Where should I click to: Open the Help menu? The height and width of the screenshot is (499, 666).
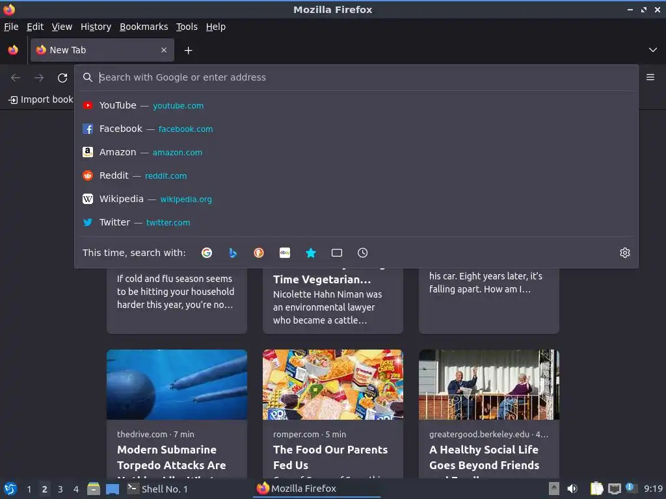[x=216, y=27]
